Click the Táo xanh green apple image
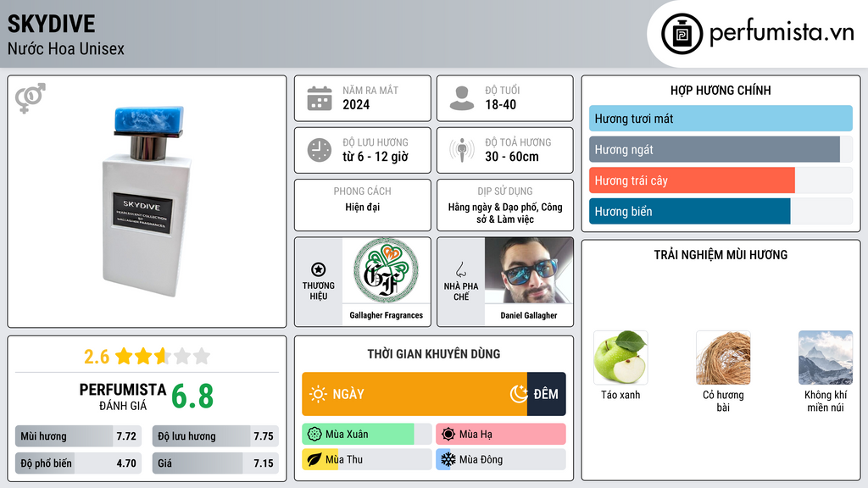This screenshot has width=868, height=488. pyautogui.click(x=620, y=358)
